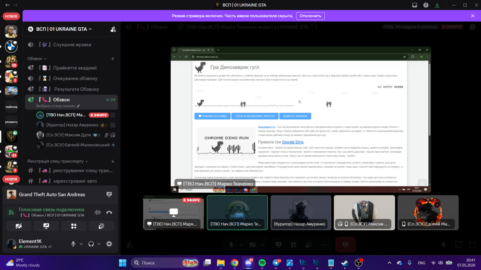Viewport: 481px width, 270px height.
Task: Turn on the camera in the voice panel
Action: click(19, 226)
